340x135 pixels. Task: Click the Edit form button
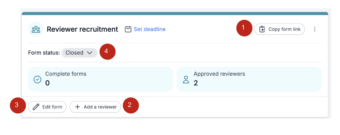[47, 107]
